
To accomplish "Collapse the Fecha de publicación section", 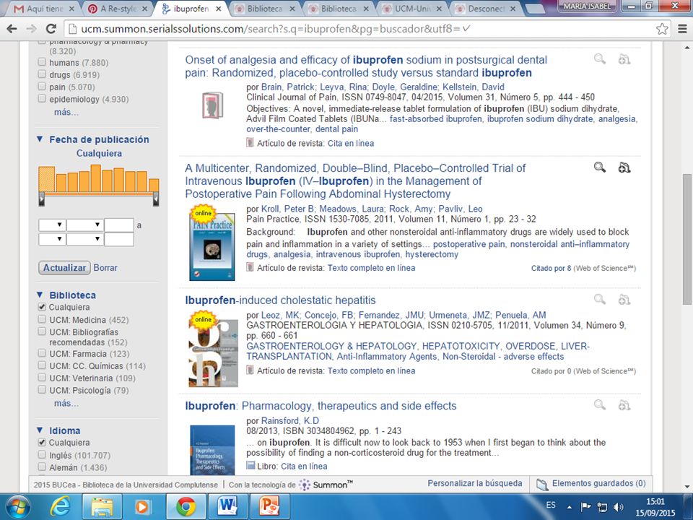I will 40,139.
